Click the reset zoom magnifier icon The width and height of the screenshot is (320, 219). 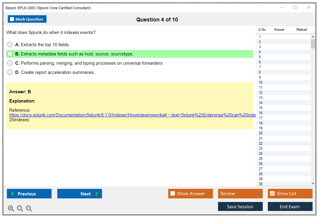coord(20,209)
